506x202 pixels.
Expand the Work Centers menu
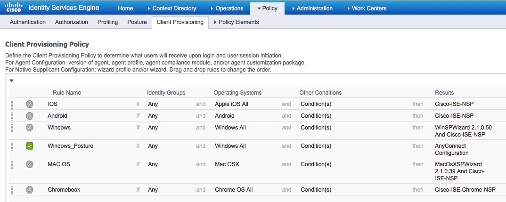click(x=367, y=8)
